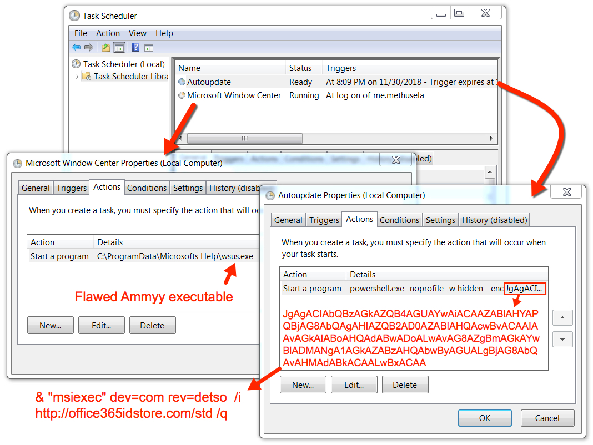Open General tab in Microsoft Window Center Properties
The width and height of the screenshot is (593, 445).
[x=36, y=188]
